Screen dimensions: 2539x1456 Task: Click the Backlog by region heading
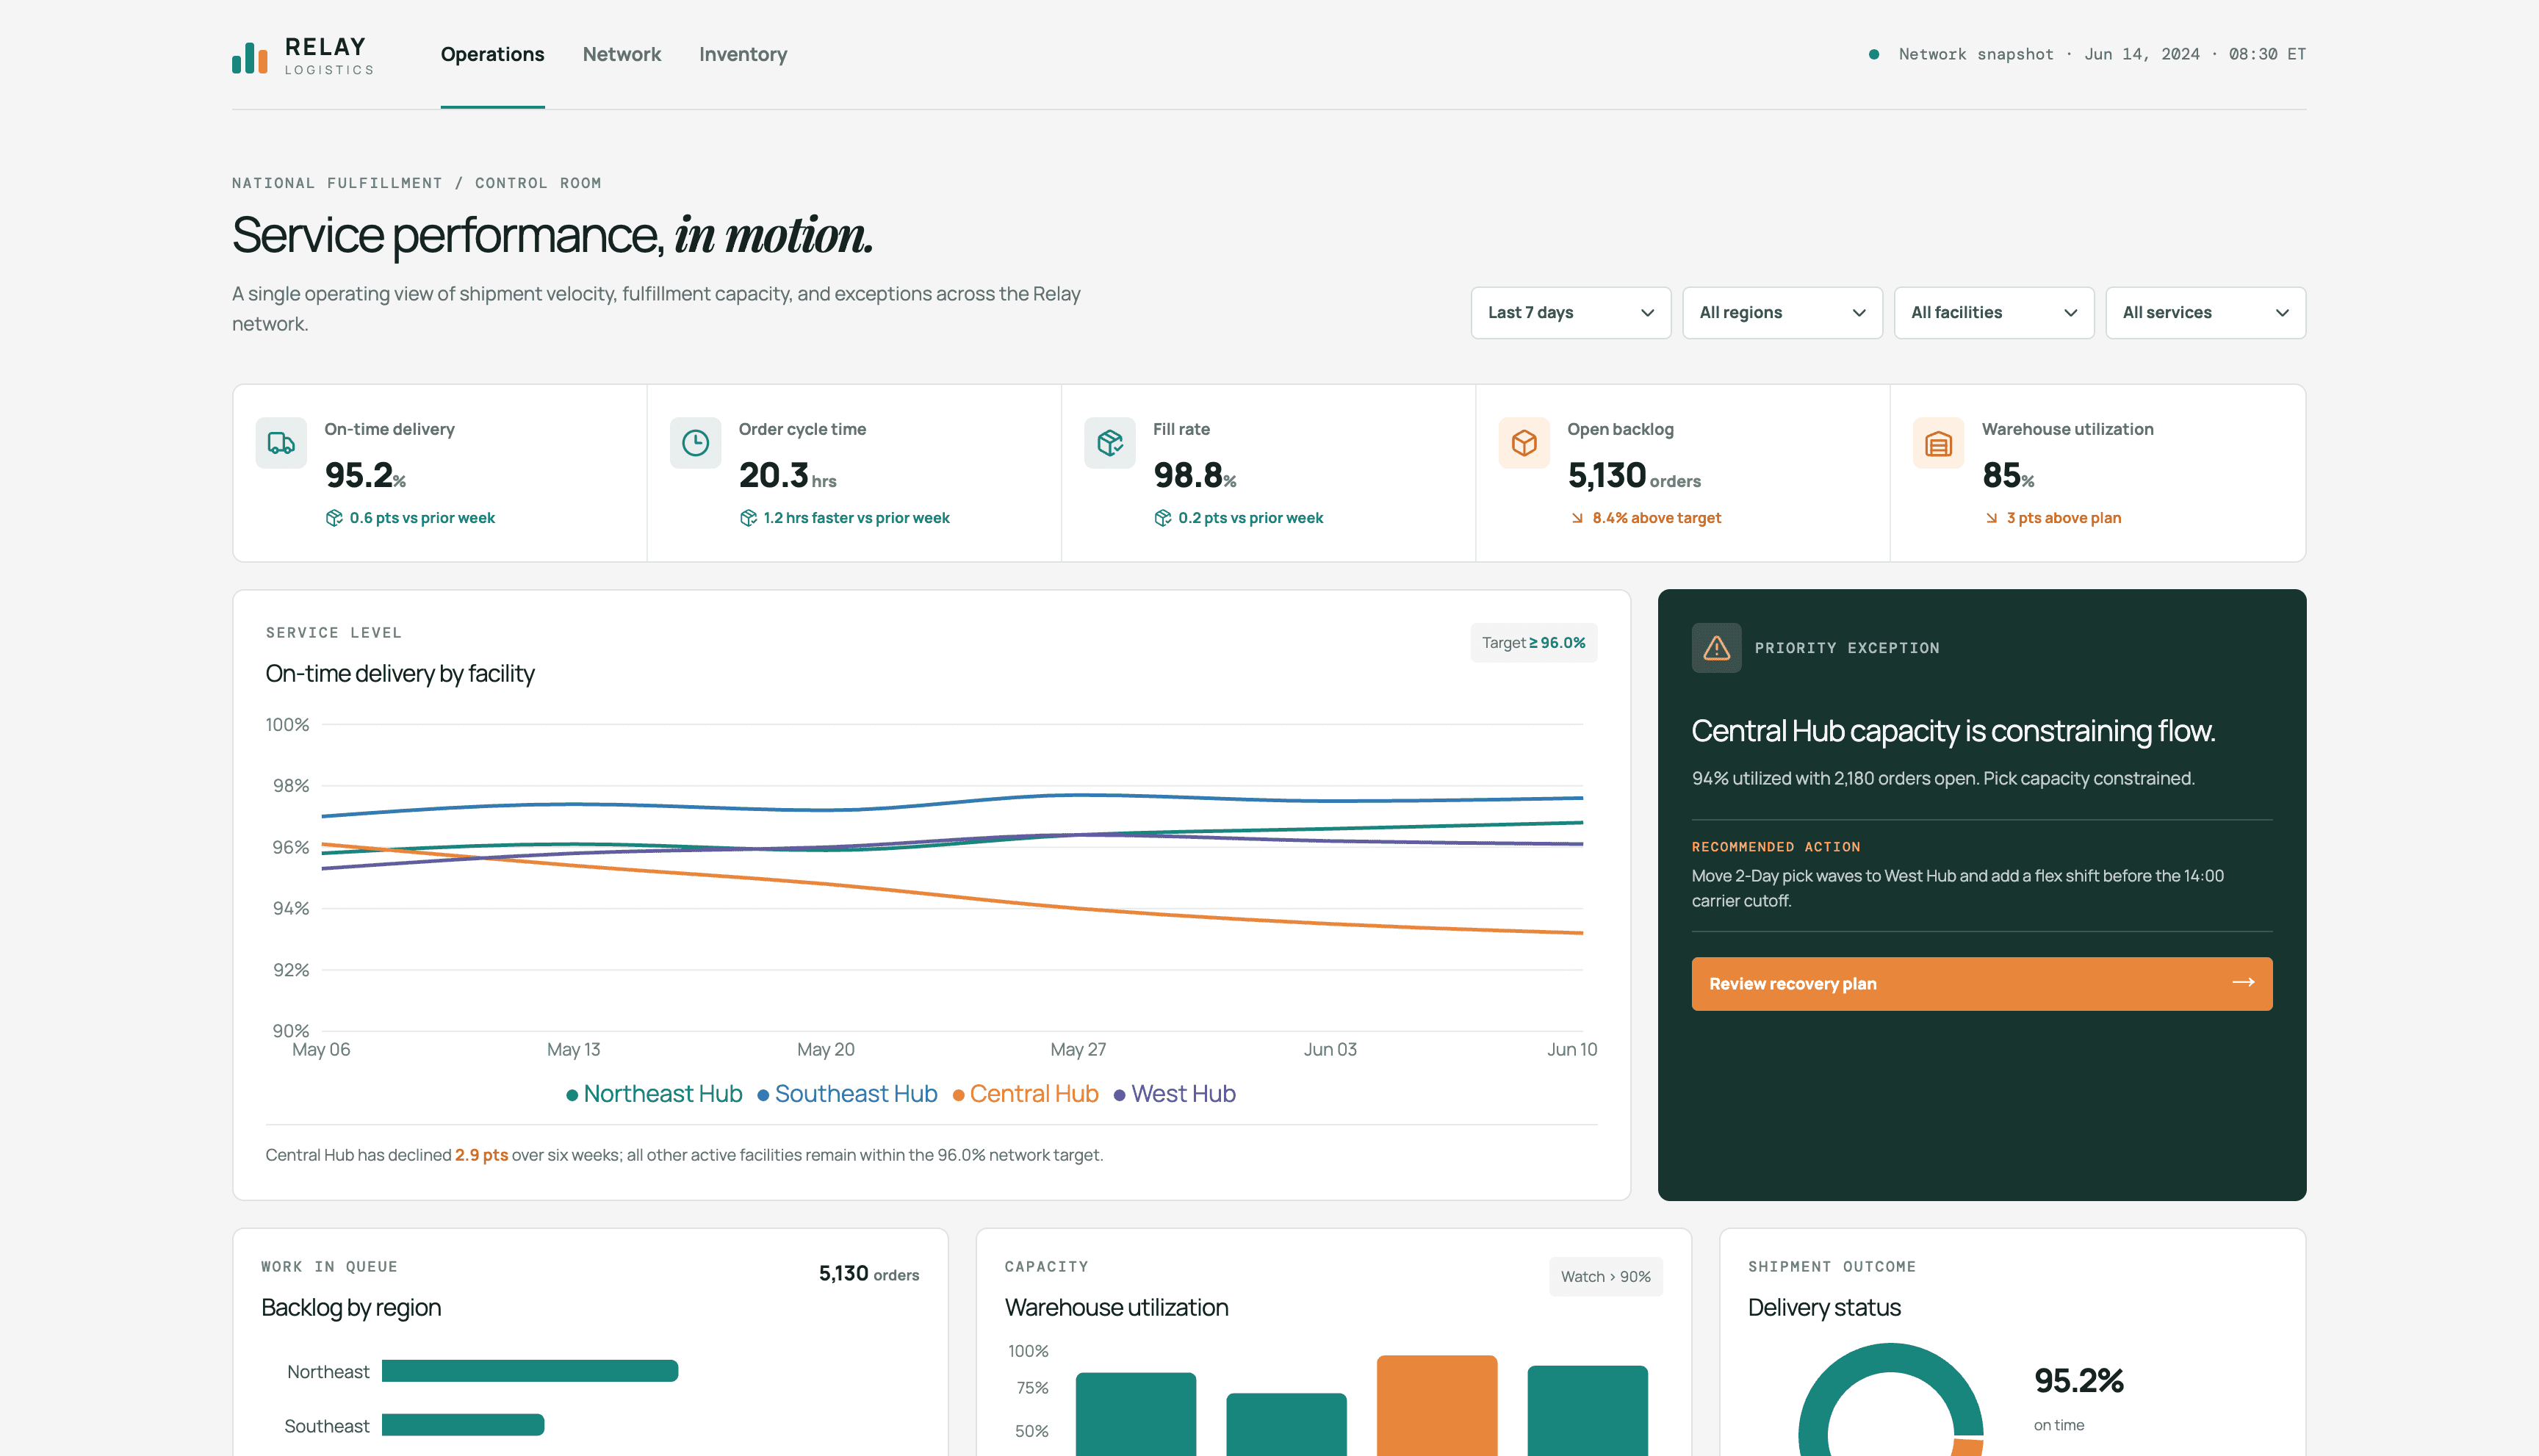point(351,1308)
